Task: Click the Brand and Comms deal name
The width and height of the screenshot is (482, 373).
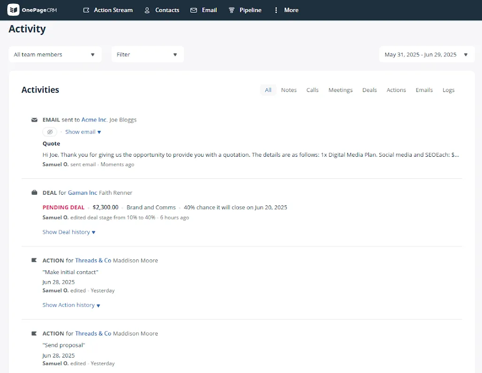Action: tap(151, 207)
